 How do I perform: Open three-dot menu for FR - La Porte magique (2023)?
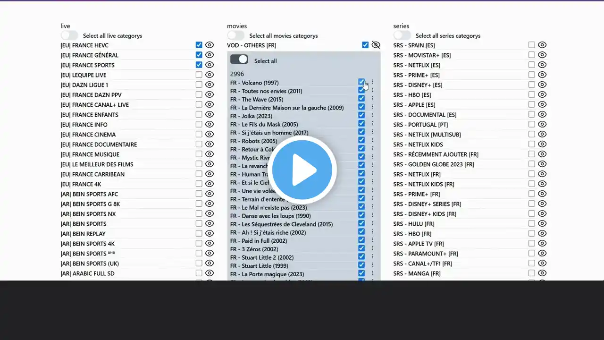tap(372, 273)
